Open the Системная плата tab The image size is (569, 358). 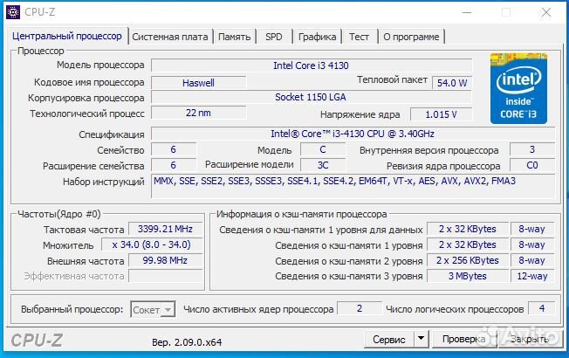(171, 37)
